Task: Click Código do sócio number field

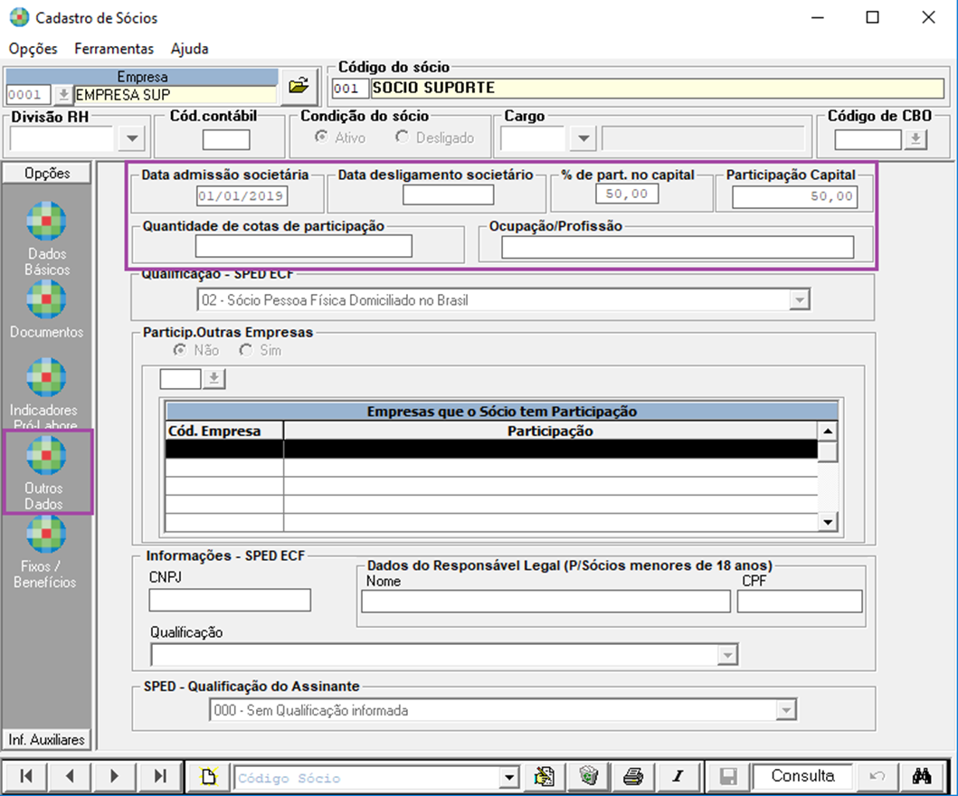Action: click(350, 89)
